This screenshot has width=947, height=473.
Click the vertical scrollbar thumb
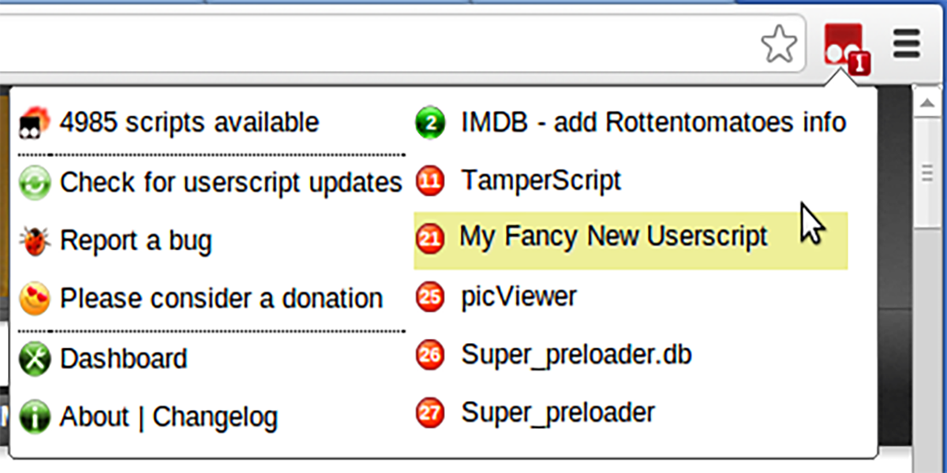(x=929, y=173)
